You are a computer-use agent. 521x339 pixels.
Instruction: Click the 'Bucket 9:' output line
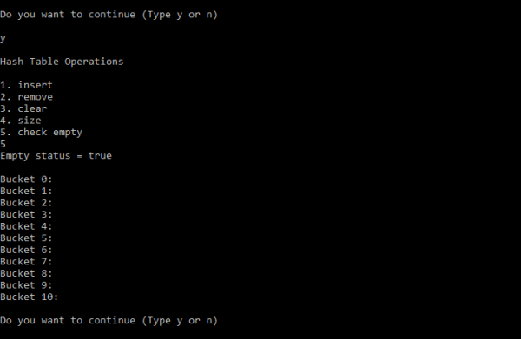pos(26,285)
